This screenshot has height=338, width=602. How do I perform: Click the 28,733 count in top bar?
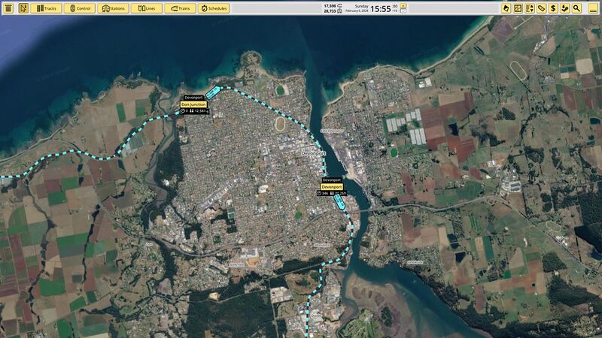point(330,11)
